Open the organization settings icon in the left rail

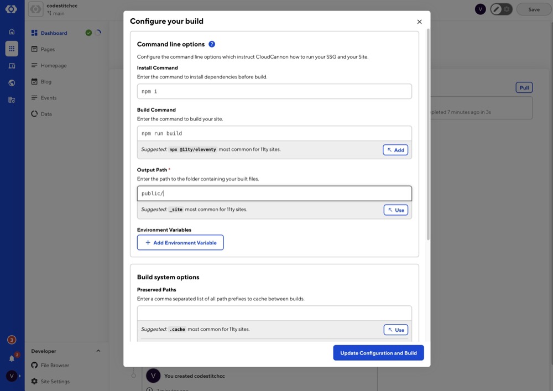11,100
